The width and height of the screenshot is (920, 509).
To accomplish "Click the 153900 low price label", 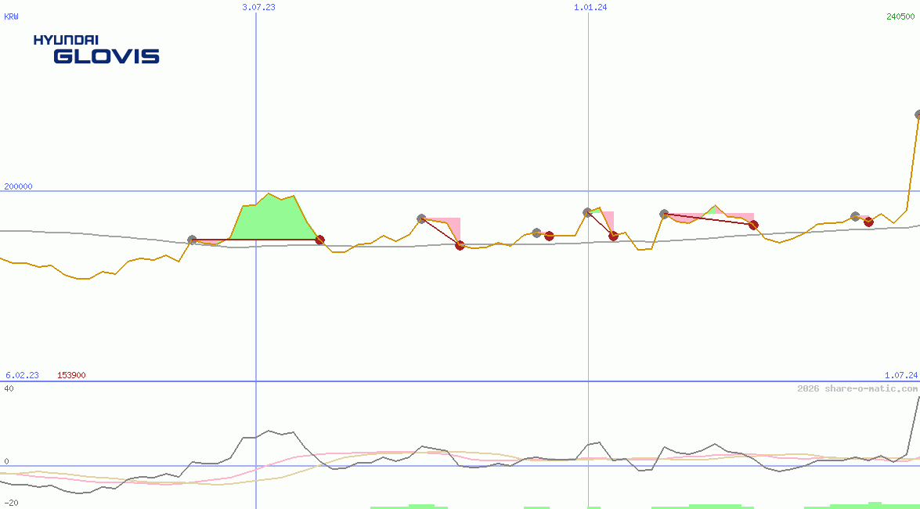I will (x=71, y=375).
